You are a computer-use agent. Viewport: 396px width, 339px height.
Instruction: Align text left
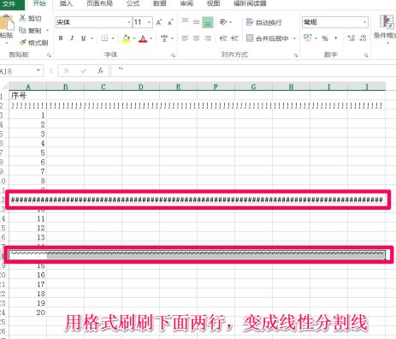[x=185, y=39]
